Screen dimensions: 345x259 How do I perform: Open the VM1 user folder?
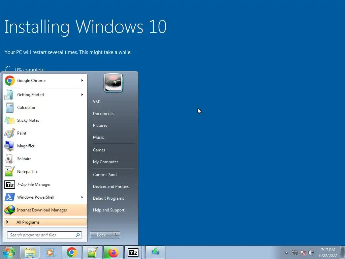pyautogui.click(x=97, y=102)
